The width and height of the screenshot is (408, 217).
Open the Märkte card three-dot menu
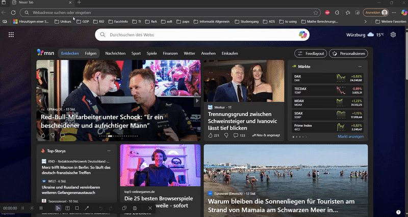(x=360, y=67)
